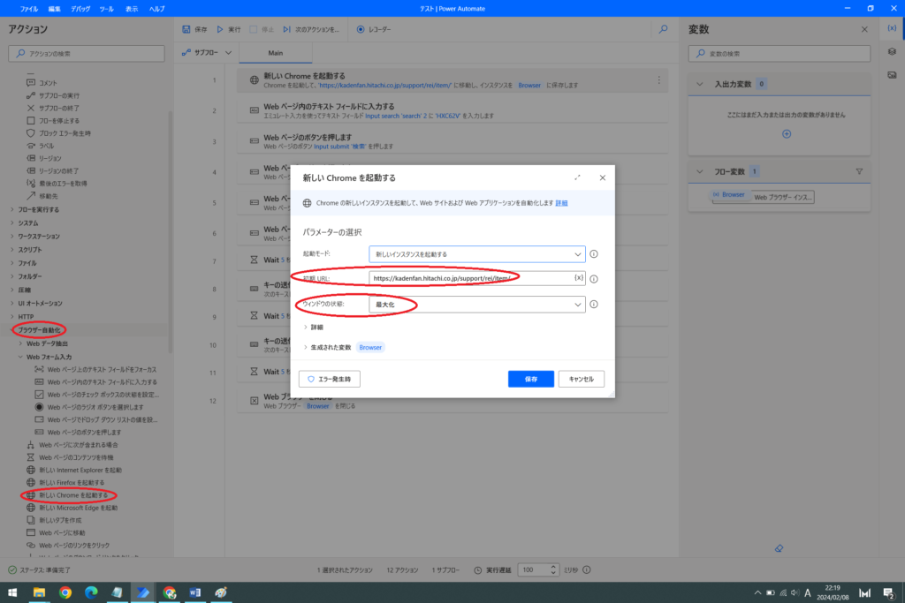Open the launch mode dropdown

[x=477, y=254]
